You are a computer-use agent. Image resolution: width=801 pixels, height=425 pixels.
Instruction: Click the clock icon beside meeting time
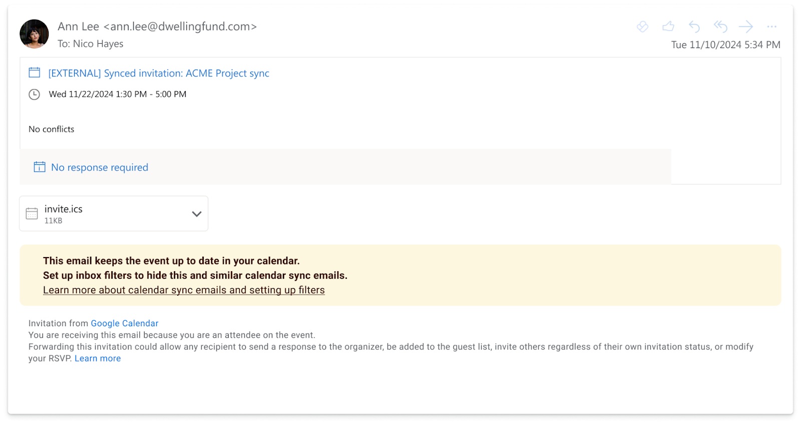(x=34, y=94)
